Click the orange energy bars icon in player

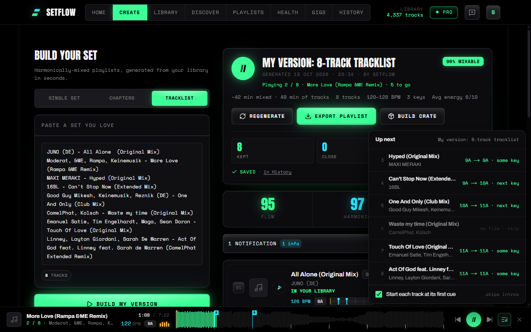click(165, 324)
